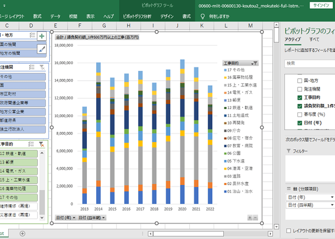
Task: Switch to the すべて tab in the field pane
Action: tap(314, 39)
